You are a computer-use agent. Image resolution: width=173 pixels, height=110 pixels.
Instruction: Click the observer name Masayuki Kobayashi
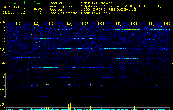click(99, 3)
